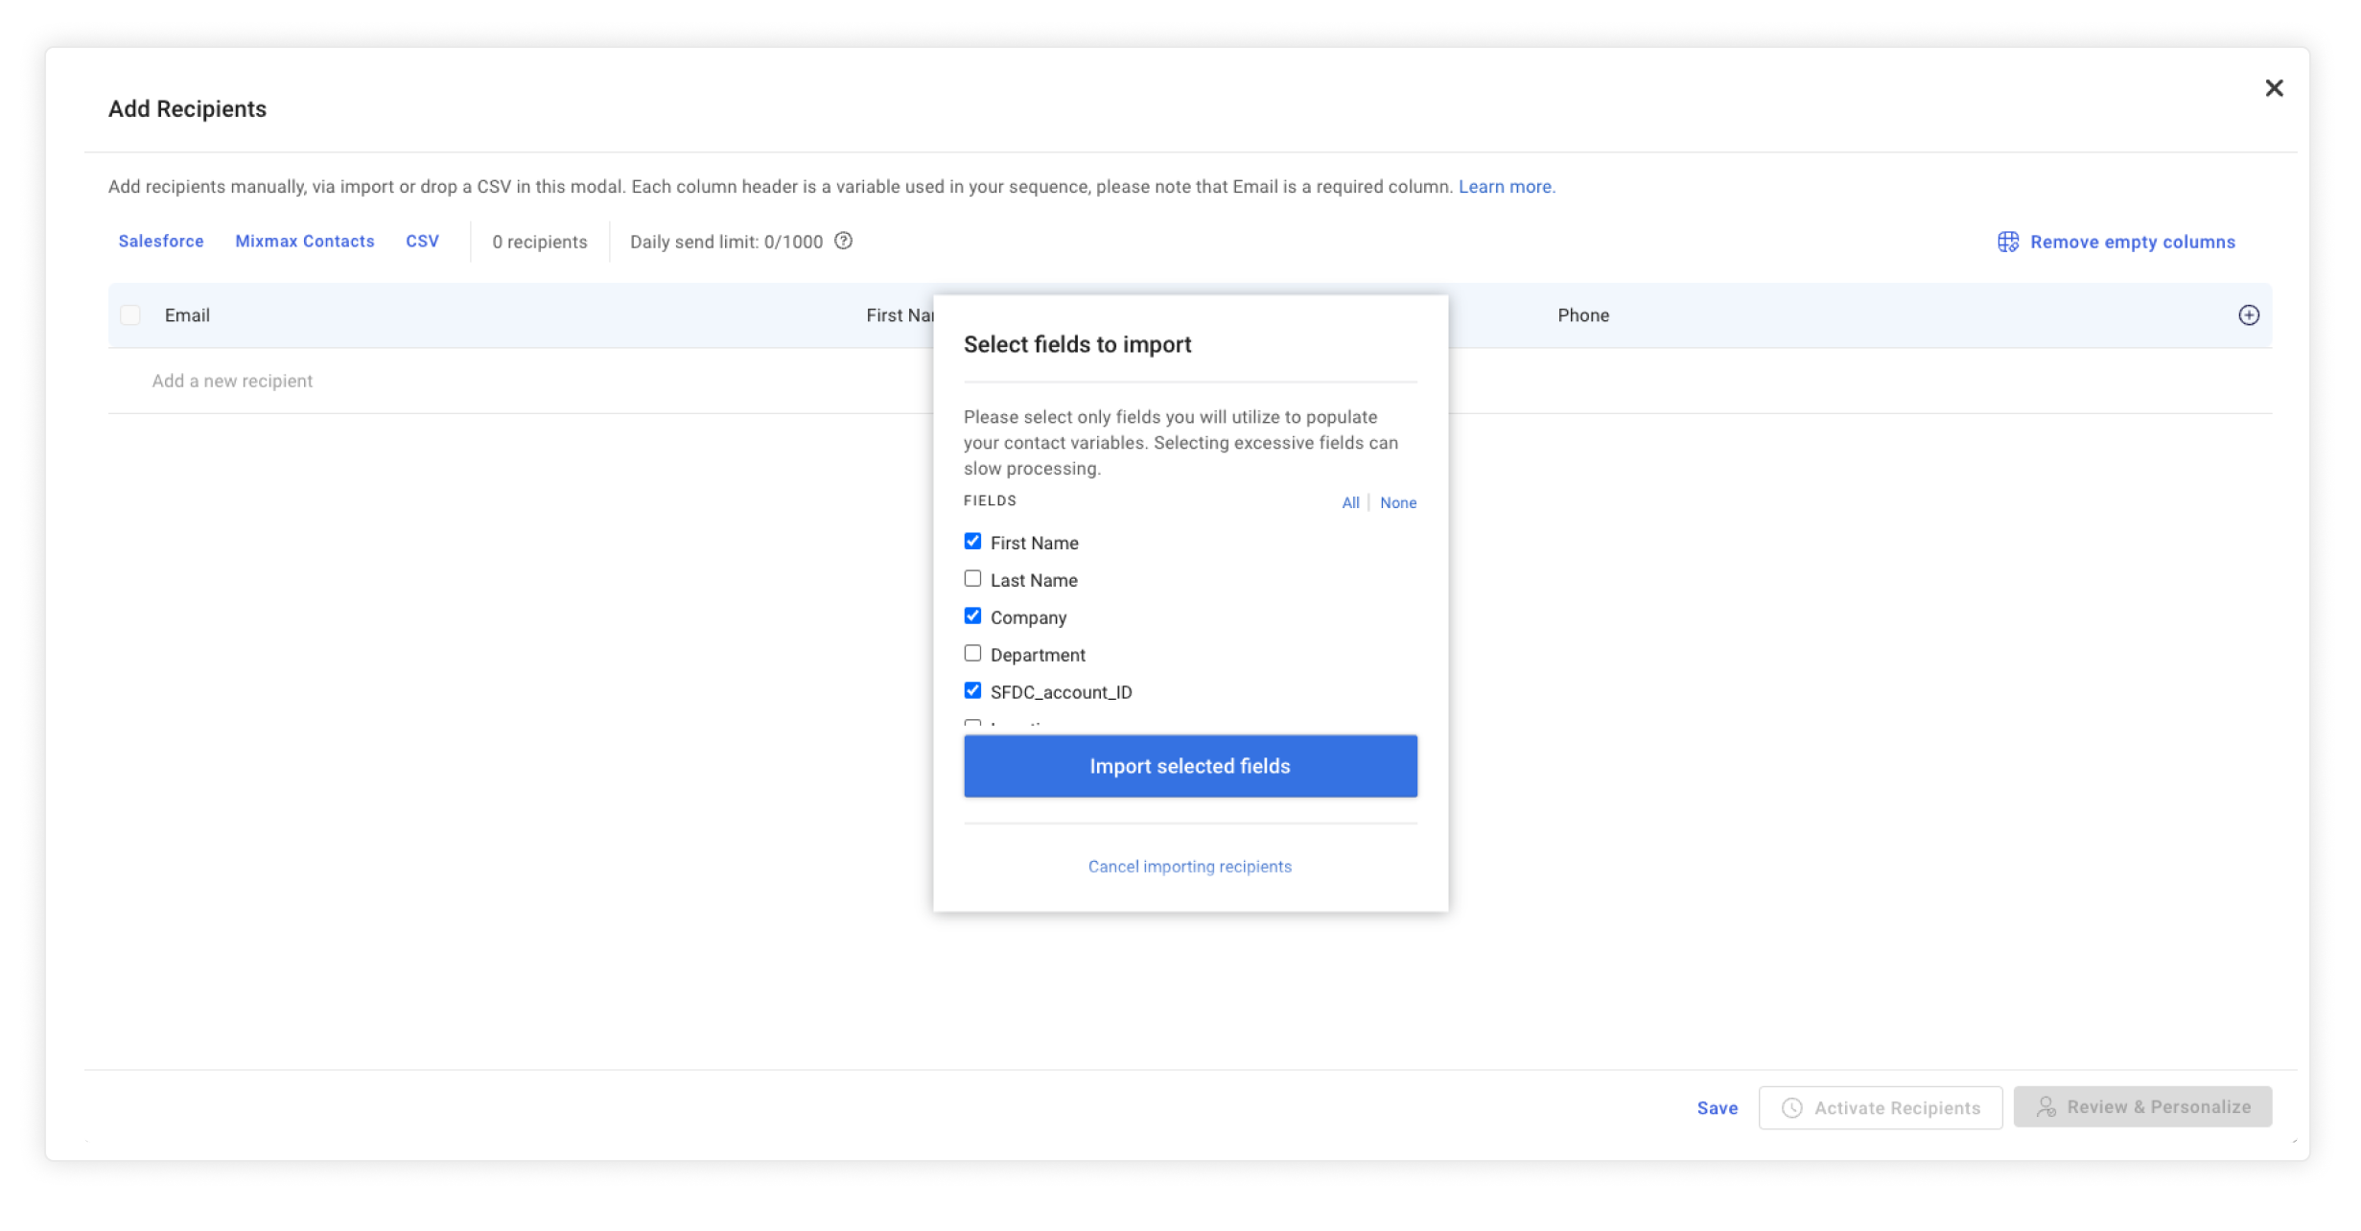The image size is (2361, 1231).
Task: Click the close modal X icon
Action: pyautogui.click(x=2274, y=87)
